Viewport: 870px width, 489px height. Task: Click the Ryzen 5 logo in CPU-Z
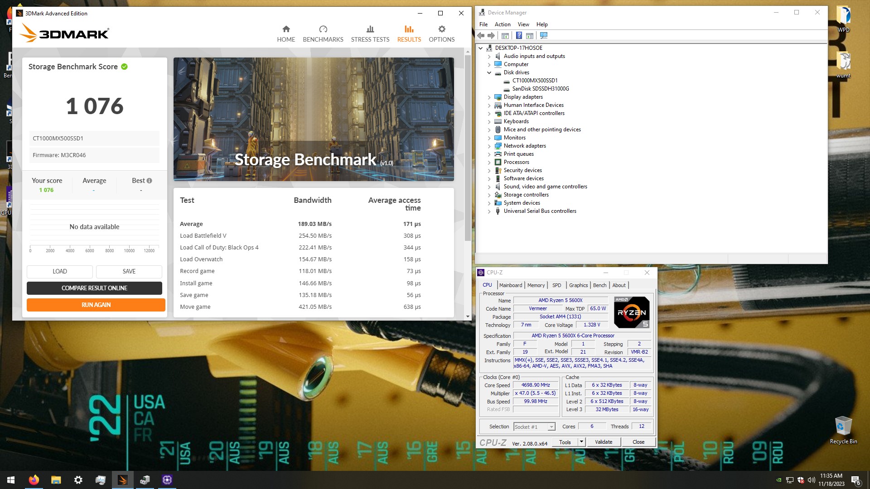point(632,312)
